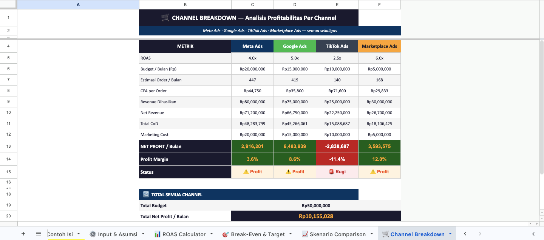The width and height of the screenshot is (544, 240).
Task: Click the horizontal scrollbar left arrow
Action: [531, 224]
